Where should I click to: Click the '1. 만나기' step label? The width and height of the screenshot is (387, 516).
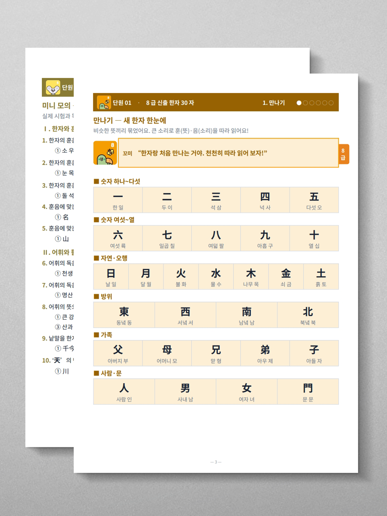[x=274, y=103]
